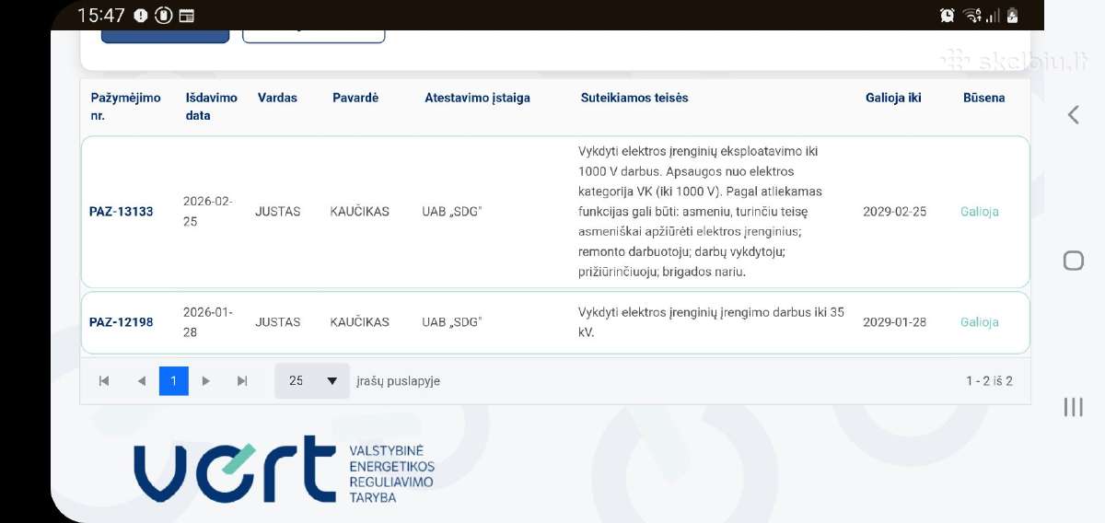This screenshot has height=523, width=1105.
Task: Click the rights description for PAZ-13133
Action: pos(701,212)
